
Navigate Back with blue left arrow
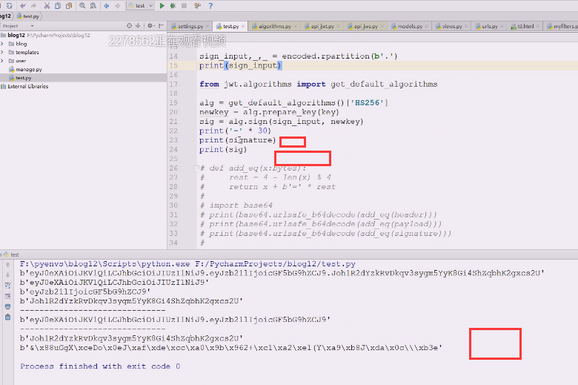[x=107, y=5]
